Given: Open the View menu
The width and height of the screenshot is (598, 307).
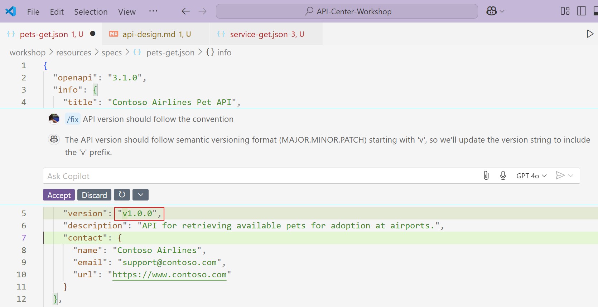Looking at the screenshot, I should 127,12.
